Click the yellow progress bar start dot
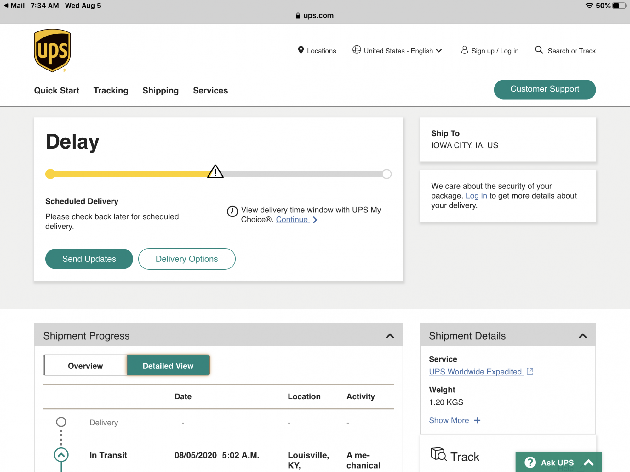Image resolution: width=630 pixels, height=472 pixels. (50, 174)
